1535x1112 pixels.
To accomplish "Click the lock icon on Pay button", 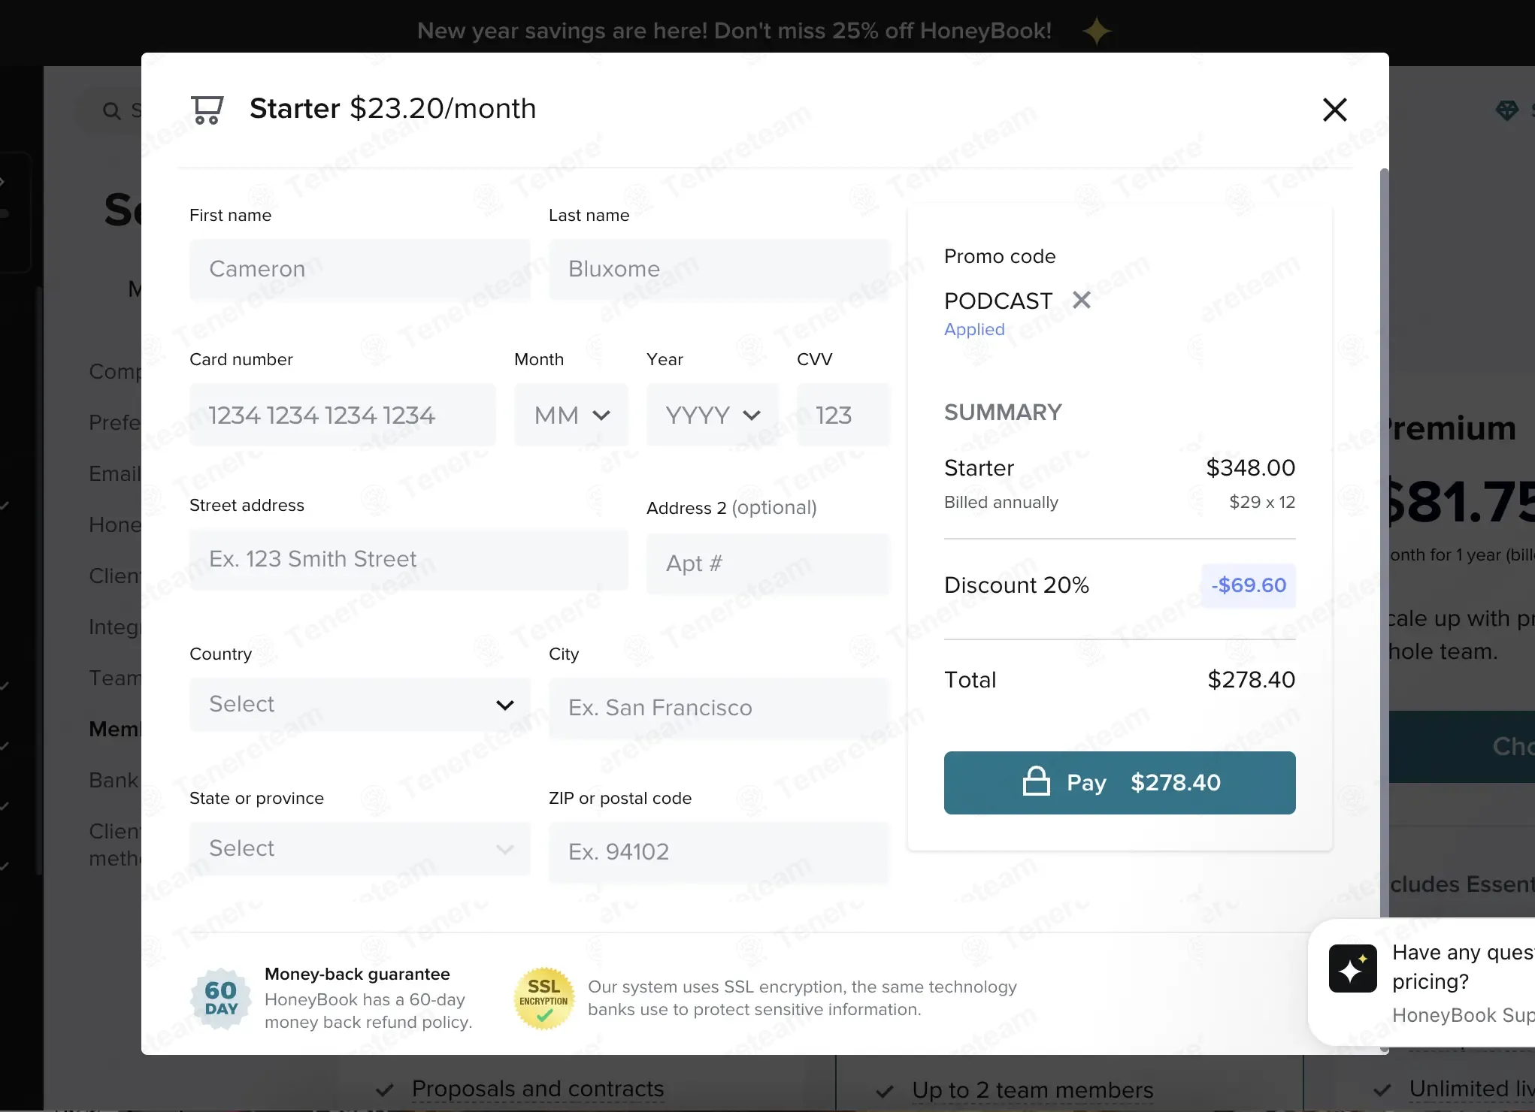I will click(1036, 781).
